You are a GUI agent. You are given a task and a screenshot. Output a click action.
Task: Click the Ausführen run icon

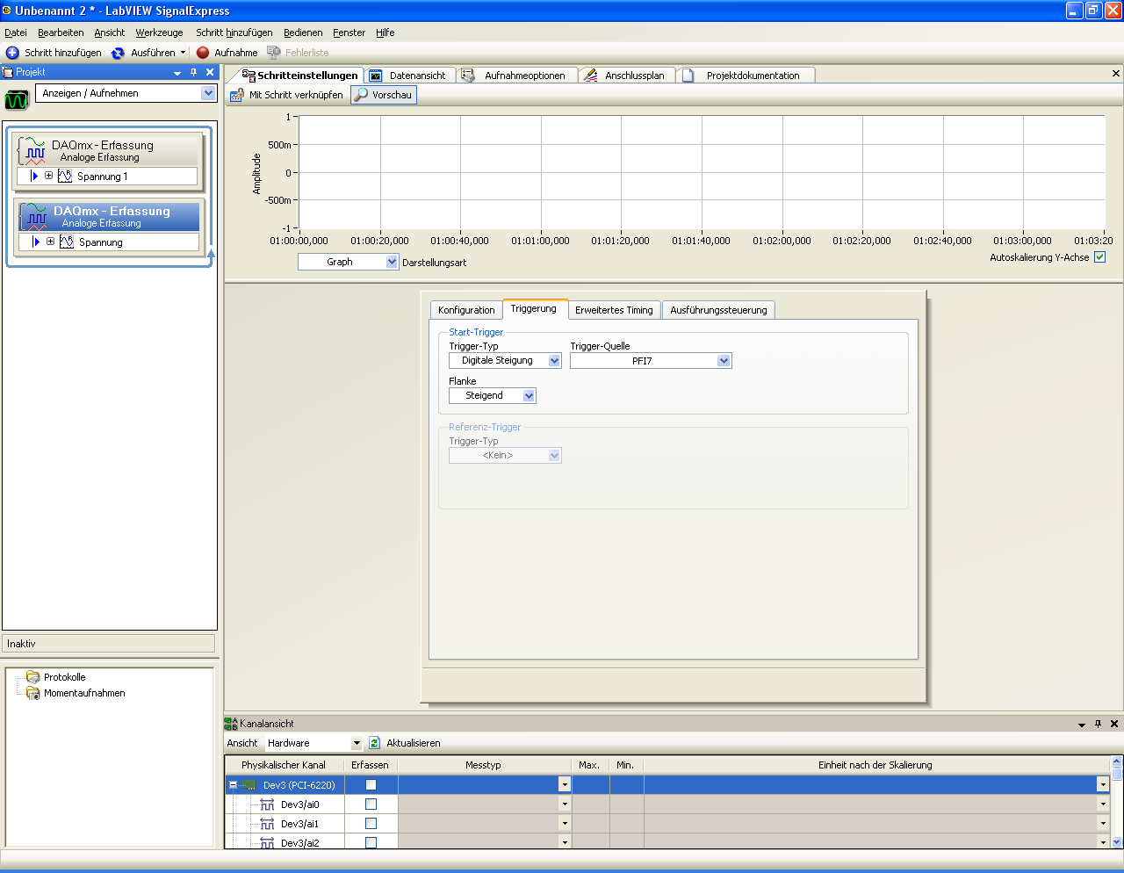[118, 53]
